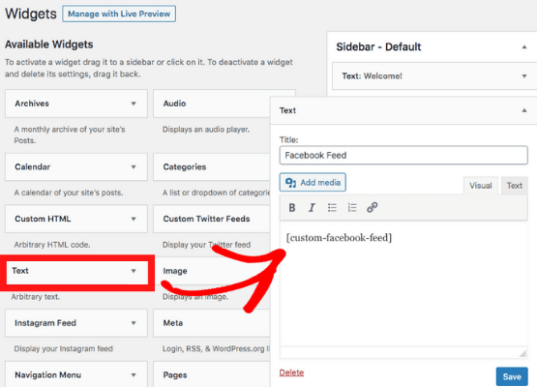This screenshot has width=537, height=387.
Task: Switch to the Text editor tab
Action: tap(515, 186)
